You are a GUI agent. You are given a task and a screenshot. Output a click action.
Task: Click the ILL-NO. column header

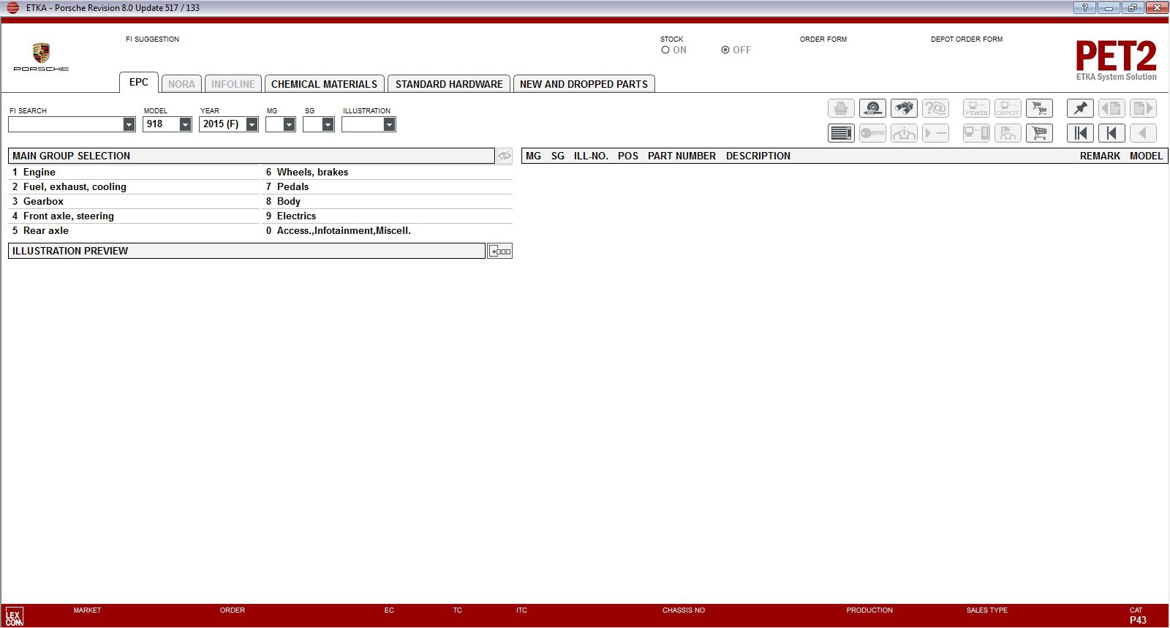pyautogui.click(x=591, y=156)
